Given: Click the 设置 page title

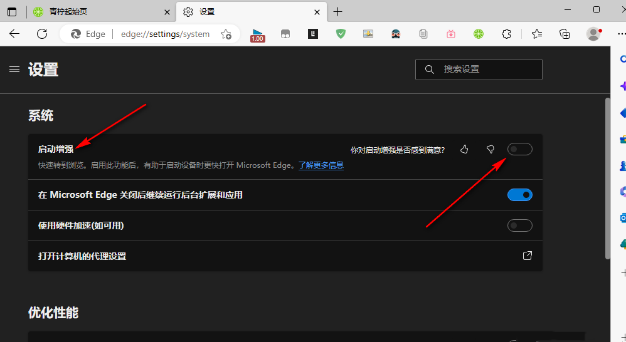Looking at the screenshot, I should [43, 70].
